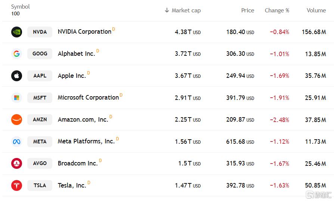Image resolution: width=334 pixels, height=201 pixels.
Task: Click the Microsoft logo icon
Action: pyautogui.click(x=16, y=98)
